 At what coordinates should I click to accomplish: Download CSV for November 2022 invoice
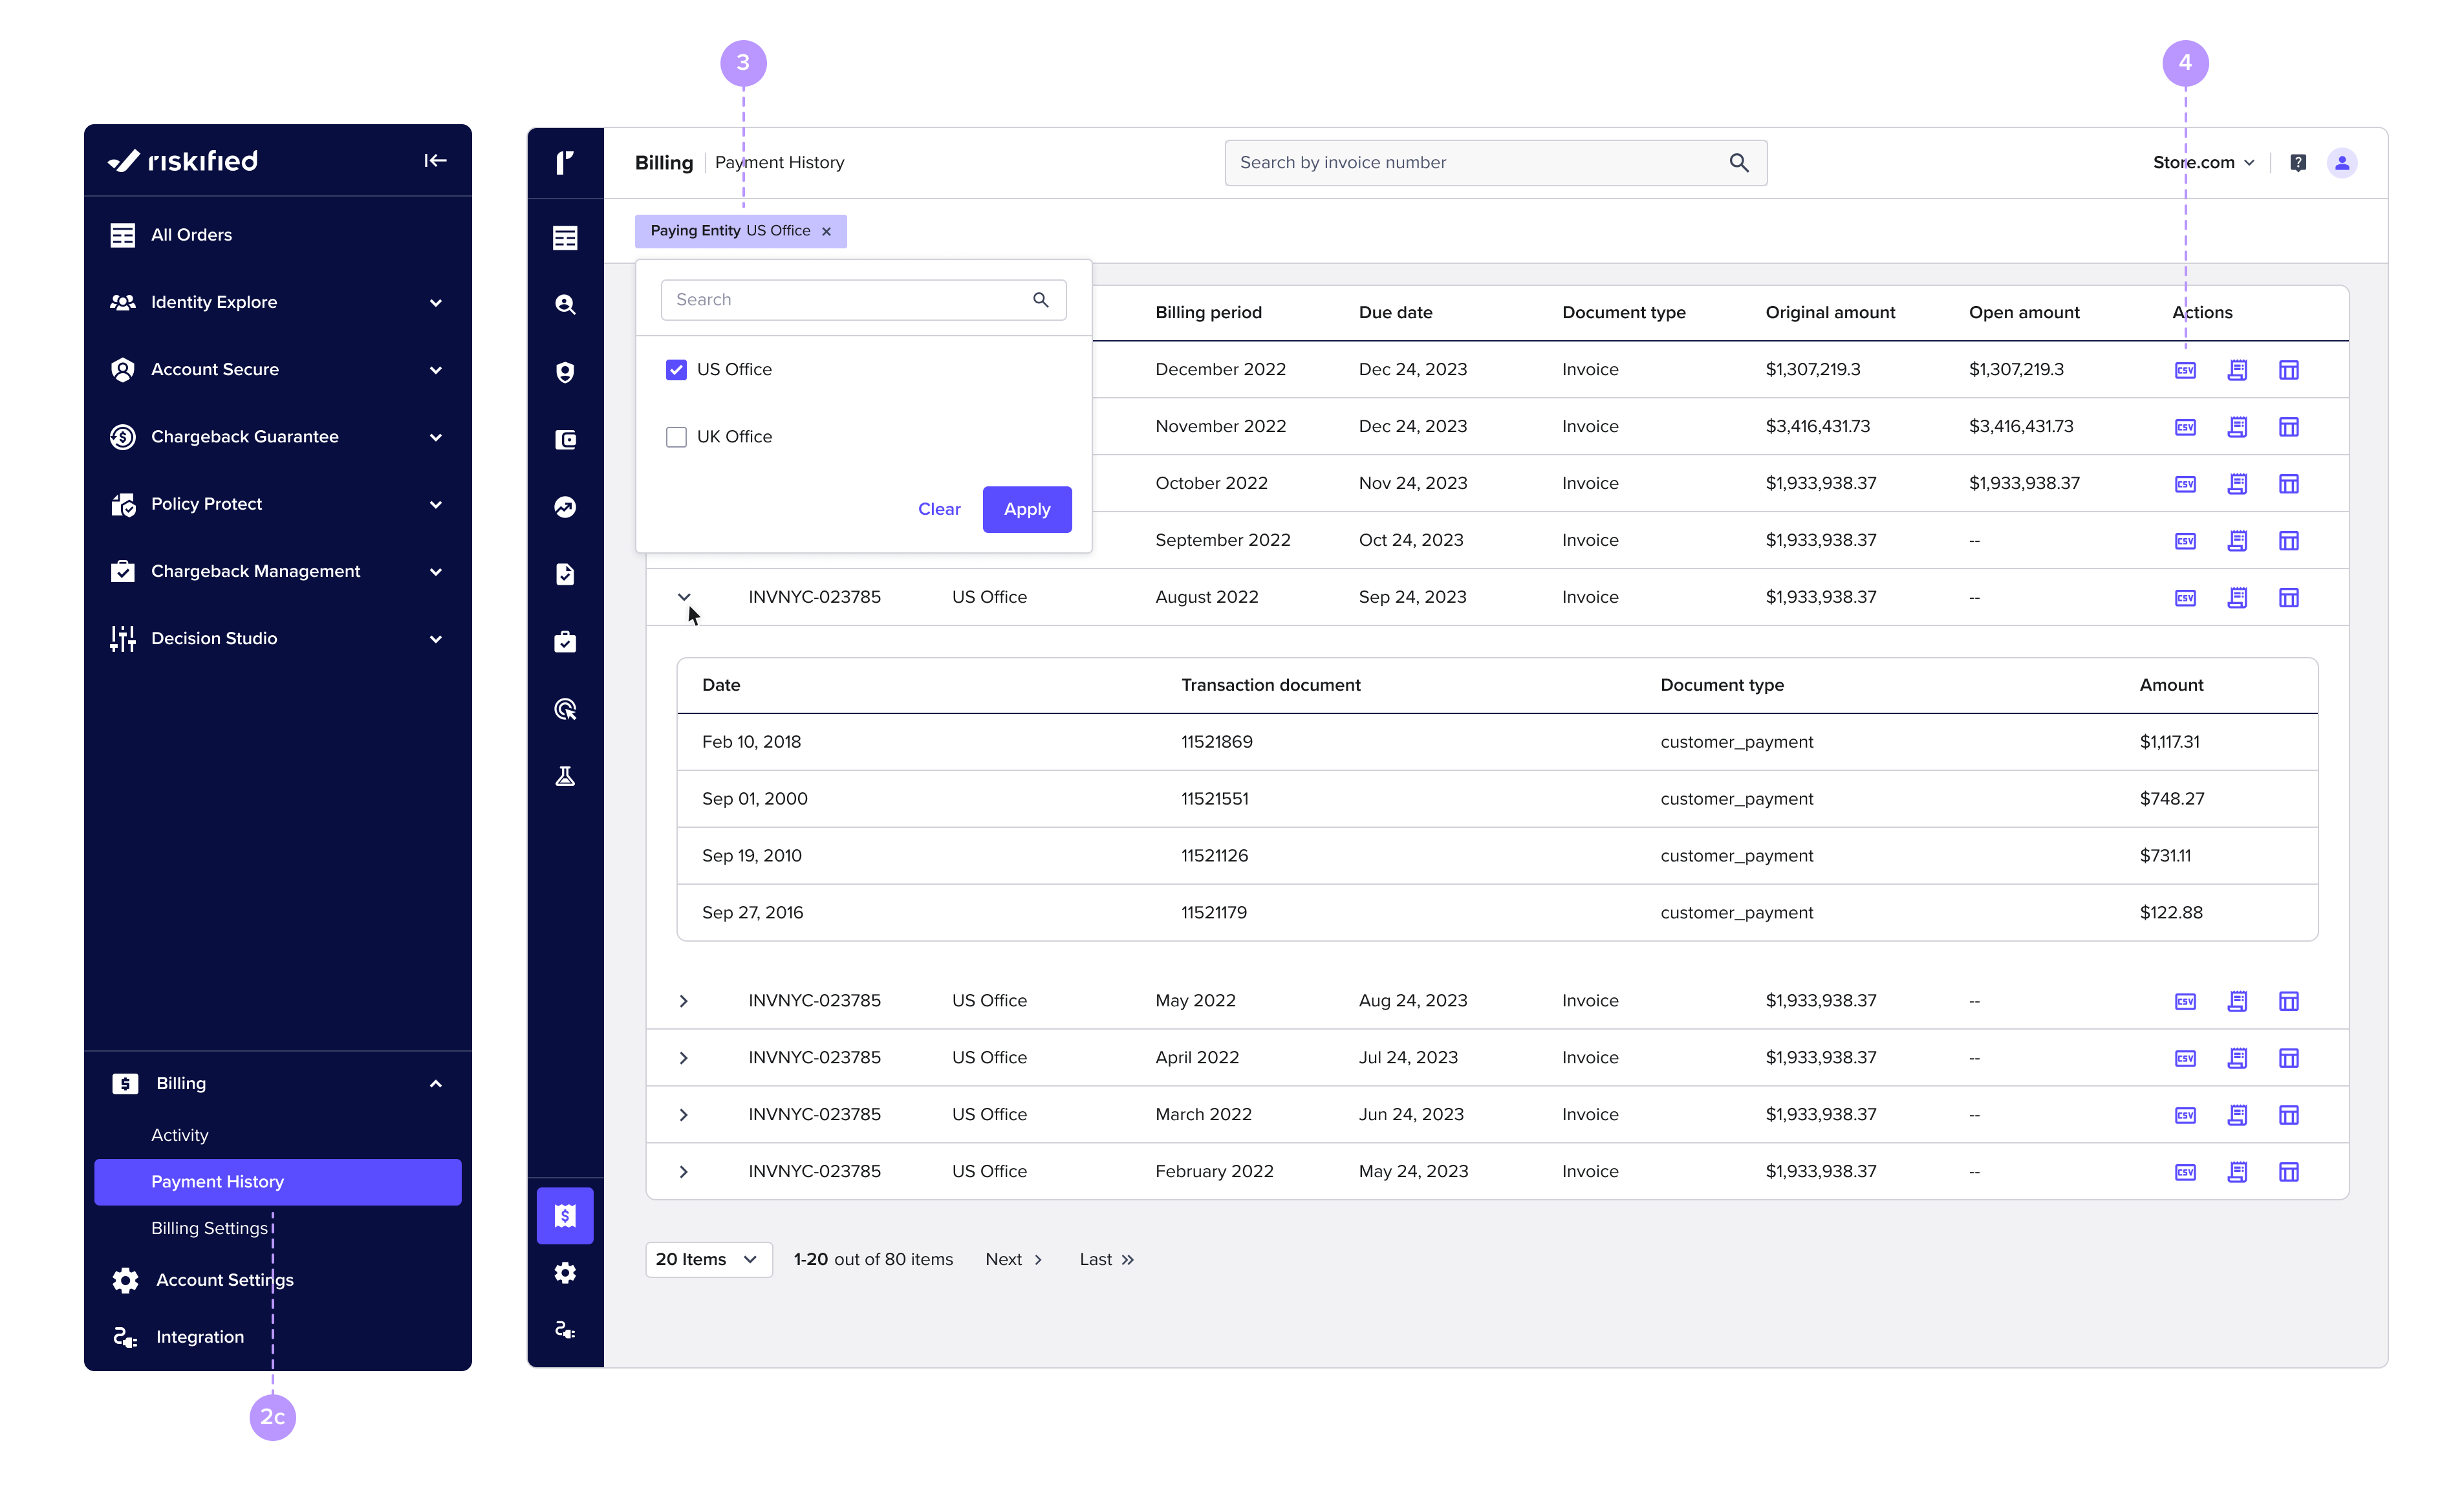(x=2185, y=427)
